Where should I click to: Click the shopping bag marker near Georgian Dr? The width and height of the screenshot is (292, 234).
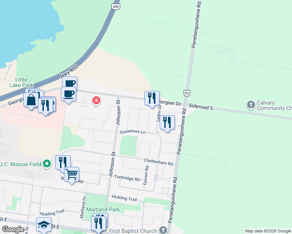31,101
